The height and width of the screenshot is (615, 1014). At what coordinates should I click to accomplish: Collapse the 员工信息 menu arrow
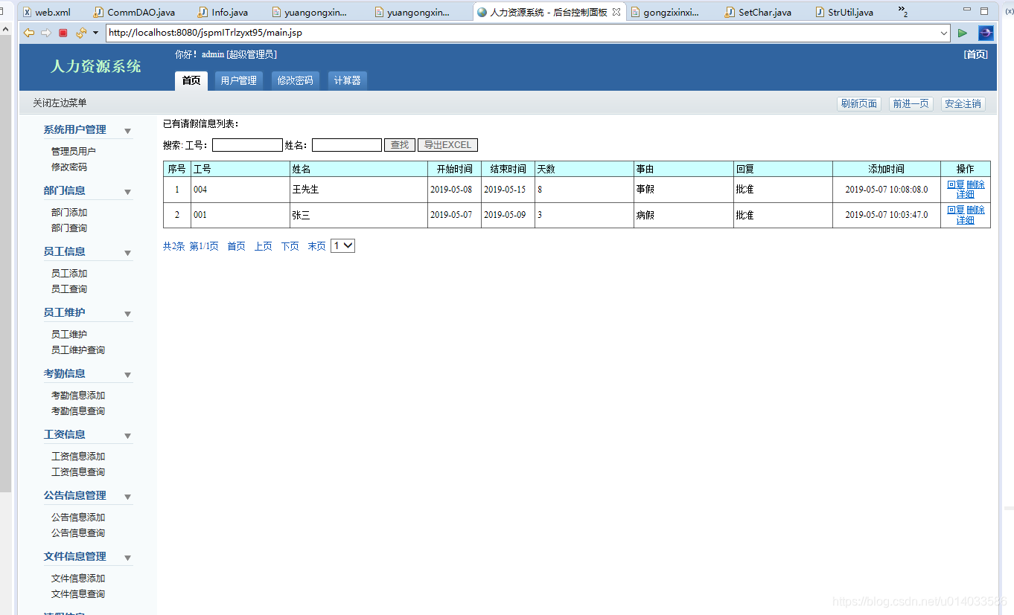click(127, 253)
